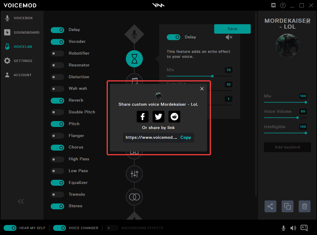317x235 pixels.
Task: Disable the Equalizer effect
Action: click(x=57, y=183)
